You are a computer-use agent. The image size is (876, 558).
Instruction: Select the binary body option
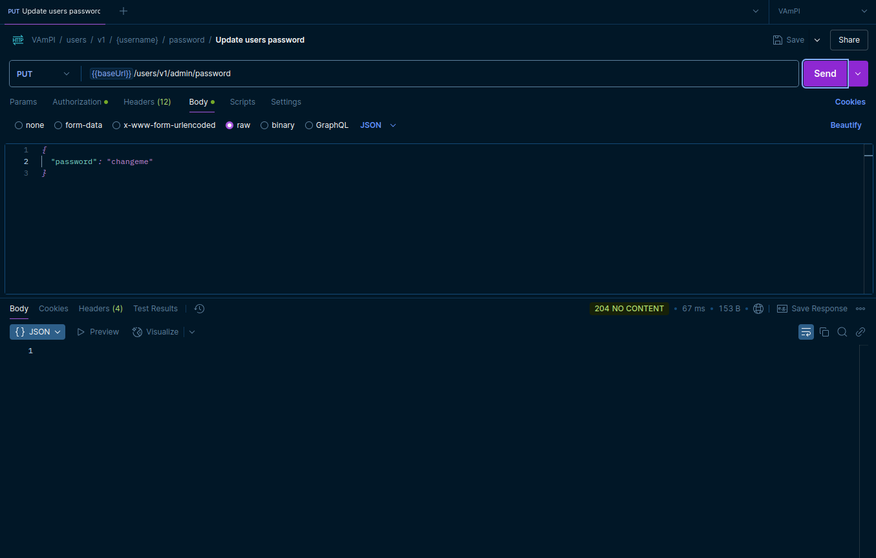(x=277, y=125)
